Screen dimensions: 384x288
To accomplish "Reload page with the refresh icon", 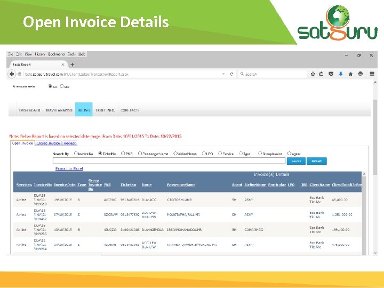I will (x=231, y=74).
